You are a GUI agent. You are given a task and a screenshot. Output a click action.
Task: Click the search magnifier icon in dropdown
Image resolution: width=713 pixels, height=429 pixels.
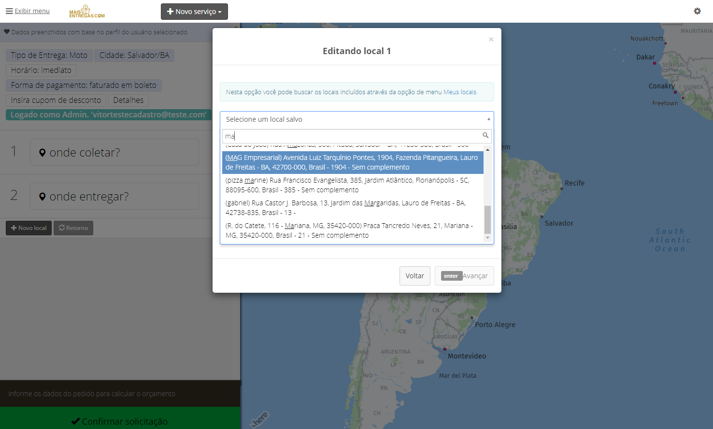tap(485, 135)
